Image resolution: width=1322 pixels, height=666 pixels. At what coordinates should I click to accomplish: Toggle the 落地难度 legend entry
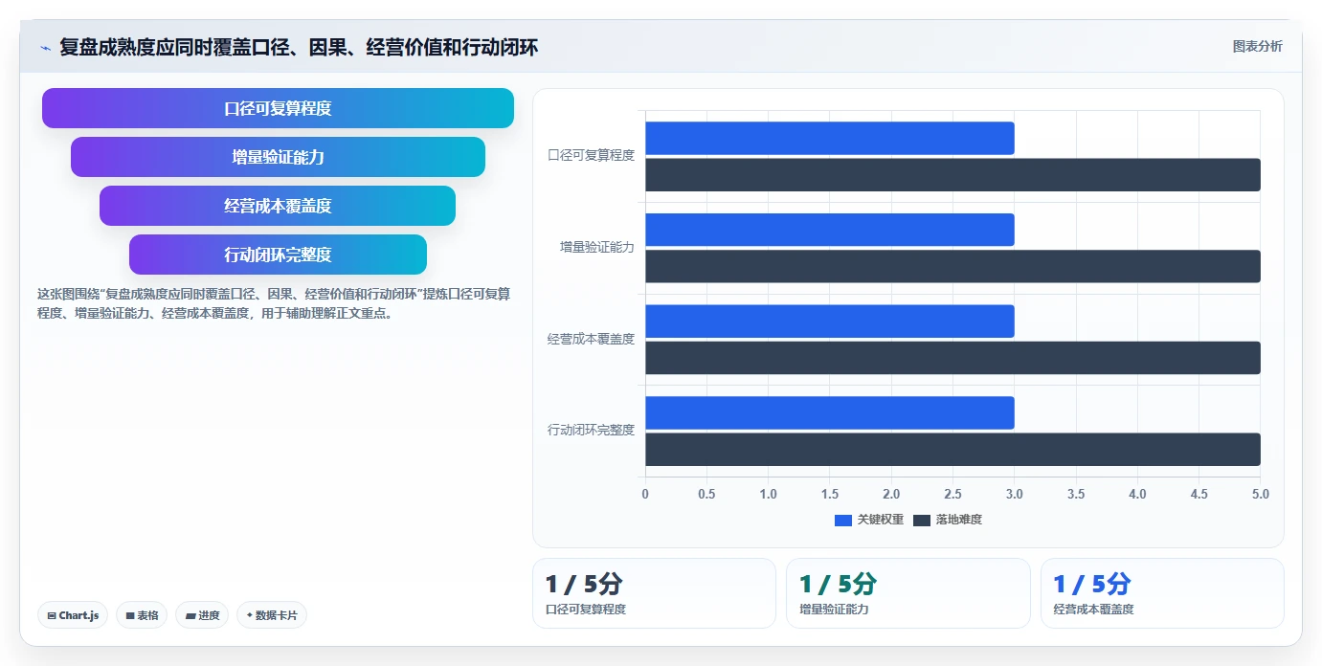pyautogui.click(x=948, y=520)
